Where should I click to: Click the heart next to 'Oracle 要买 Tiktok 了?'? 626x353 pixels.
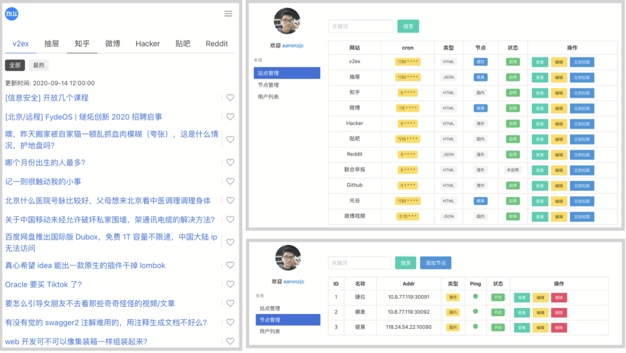pos(230,285)
